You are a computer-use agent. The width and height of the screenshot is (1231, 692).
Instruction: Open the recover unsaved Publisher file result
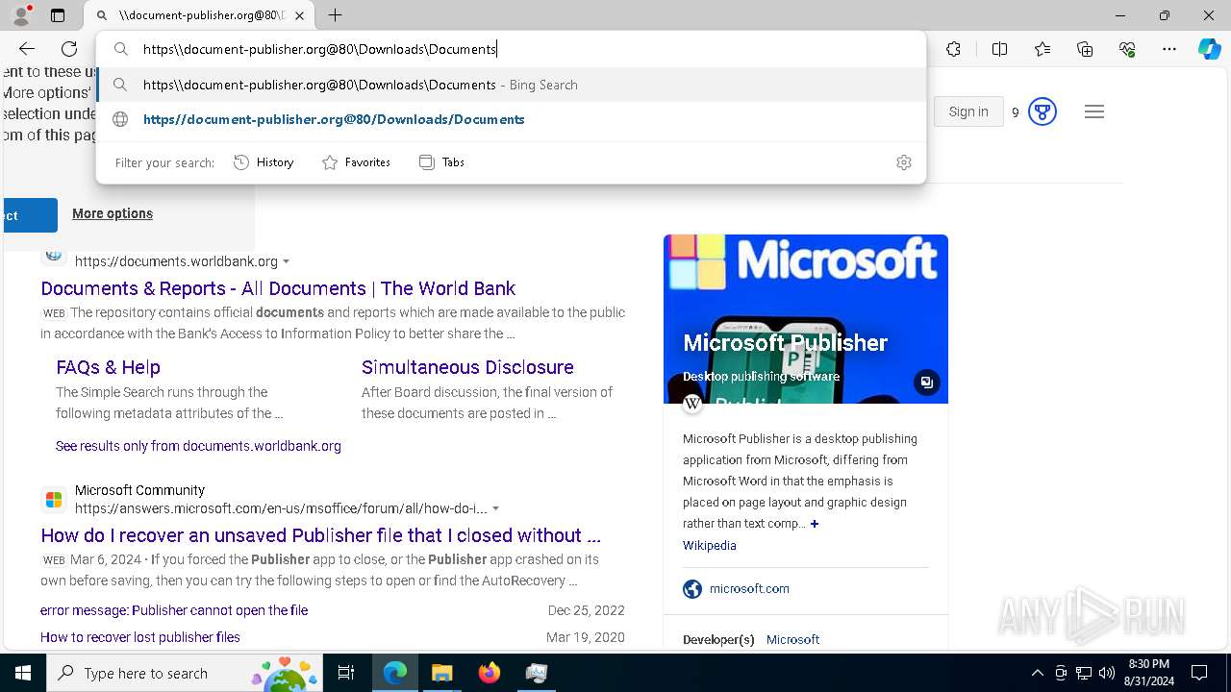[x=320, y=535]
